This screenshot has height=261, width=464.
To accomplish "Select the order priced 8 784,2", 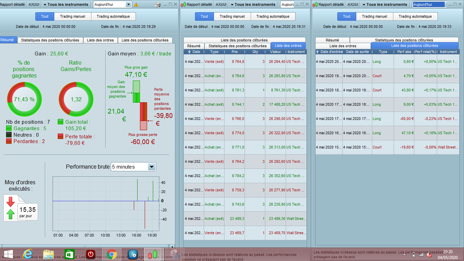I will click(x=245, y=176).
